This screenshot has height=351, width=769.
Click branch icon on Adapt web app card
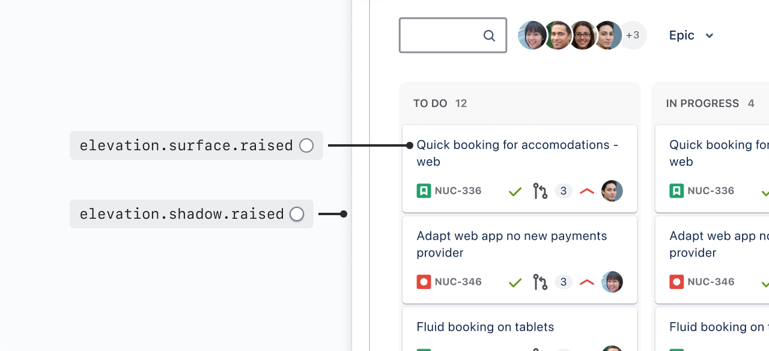[x=540, y=282]
